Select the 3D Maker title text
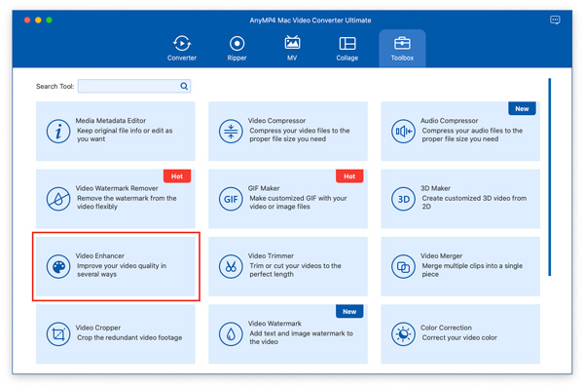The width and height of the screenshot is (584, 388). [435, 188]
